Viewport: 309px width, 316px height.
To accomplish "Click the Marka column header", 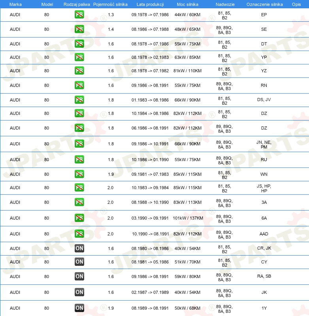I will click(15, 4).
